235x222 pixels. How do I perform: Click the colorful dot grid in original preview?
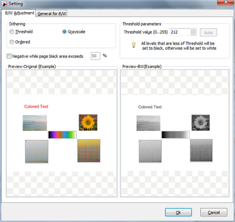tap(89, 151)
